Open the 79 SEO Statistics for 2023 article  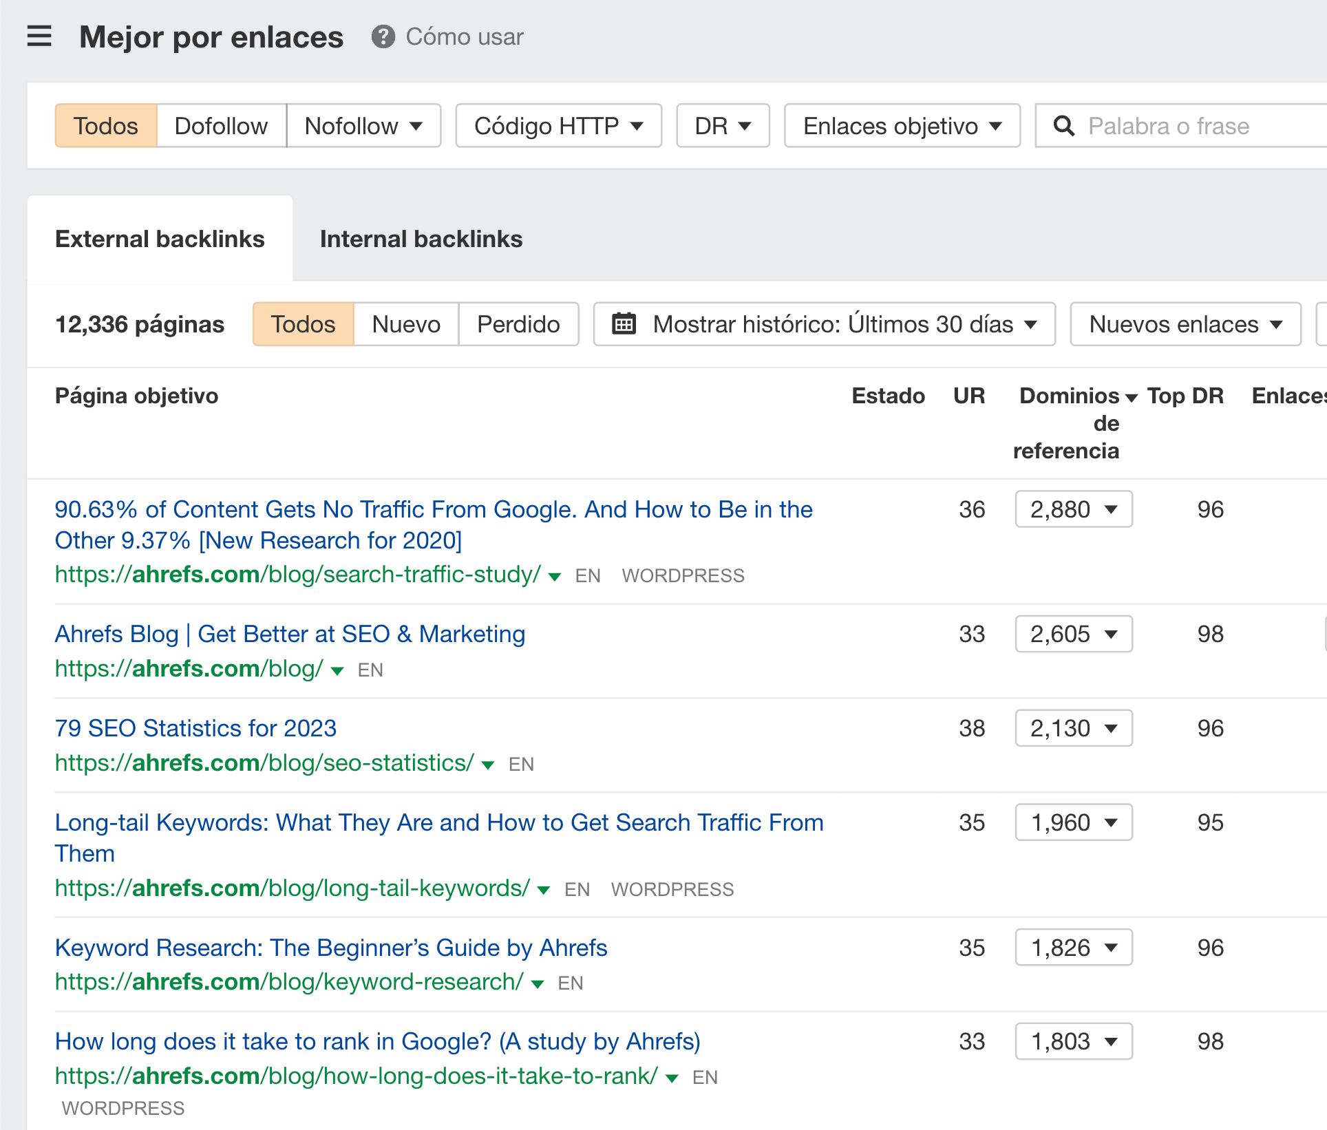195,728
